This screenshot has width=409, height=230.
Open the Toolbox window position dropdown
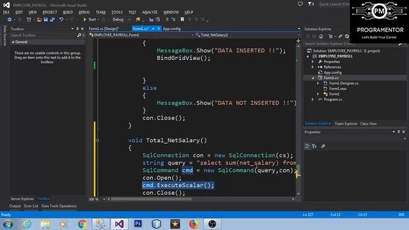point(72,29)
